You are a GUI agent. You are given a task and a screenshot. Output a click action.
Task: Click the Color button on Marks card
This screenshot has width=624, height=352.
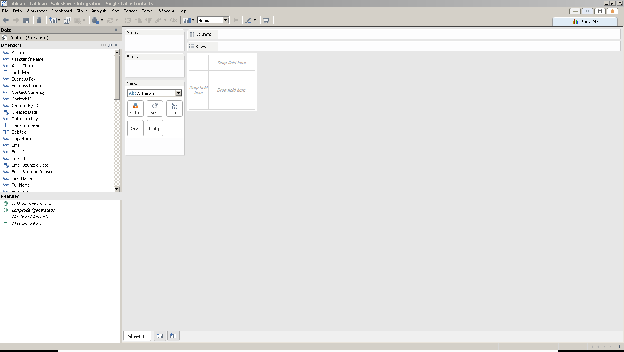[135, 109]
